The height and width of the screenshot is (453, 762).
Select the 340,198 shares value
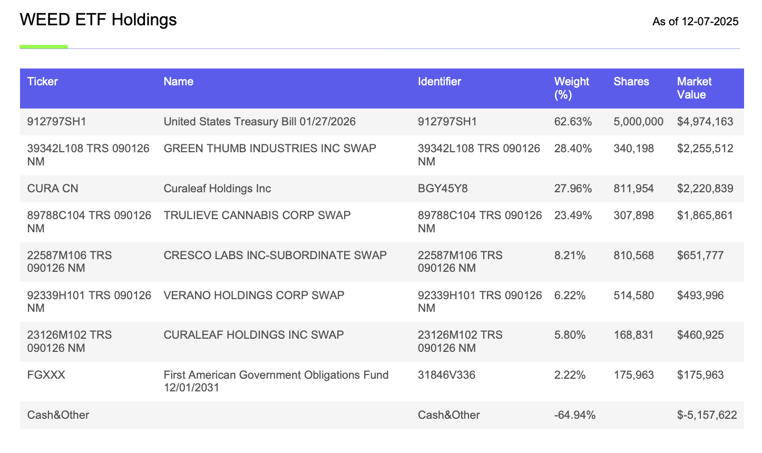[x=633, y=149]
